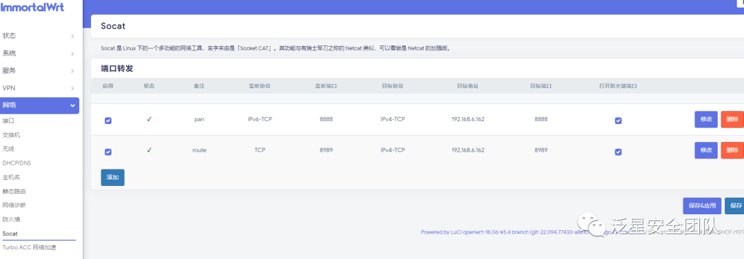Click the 启用 column header
Screen dimensions: 744x259
pos(107,86)
